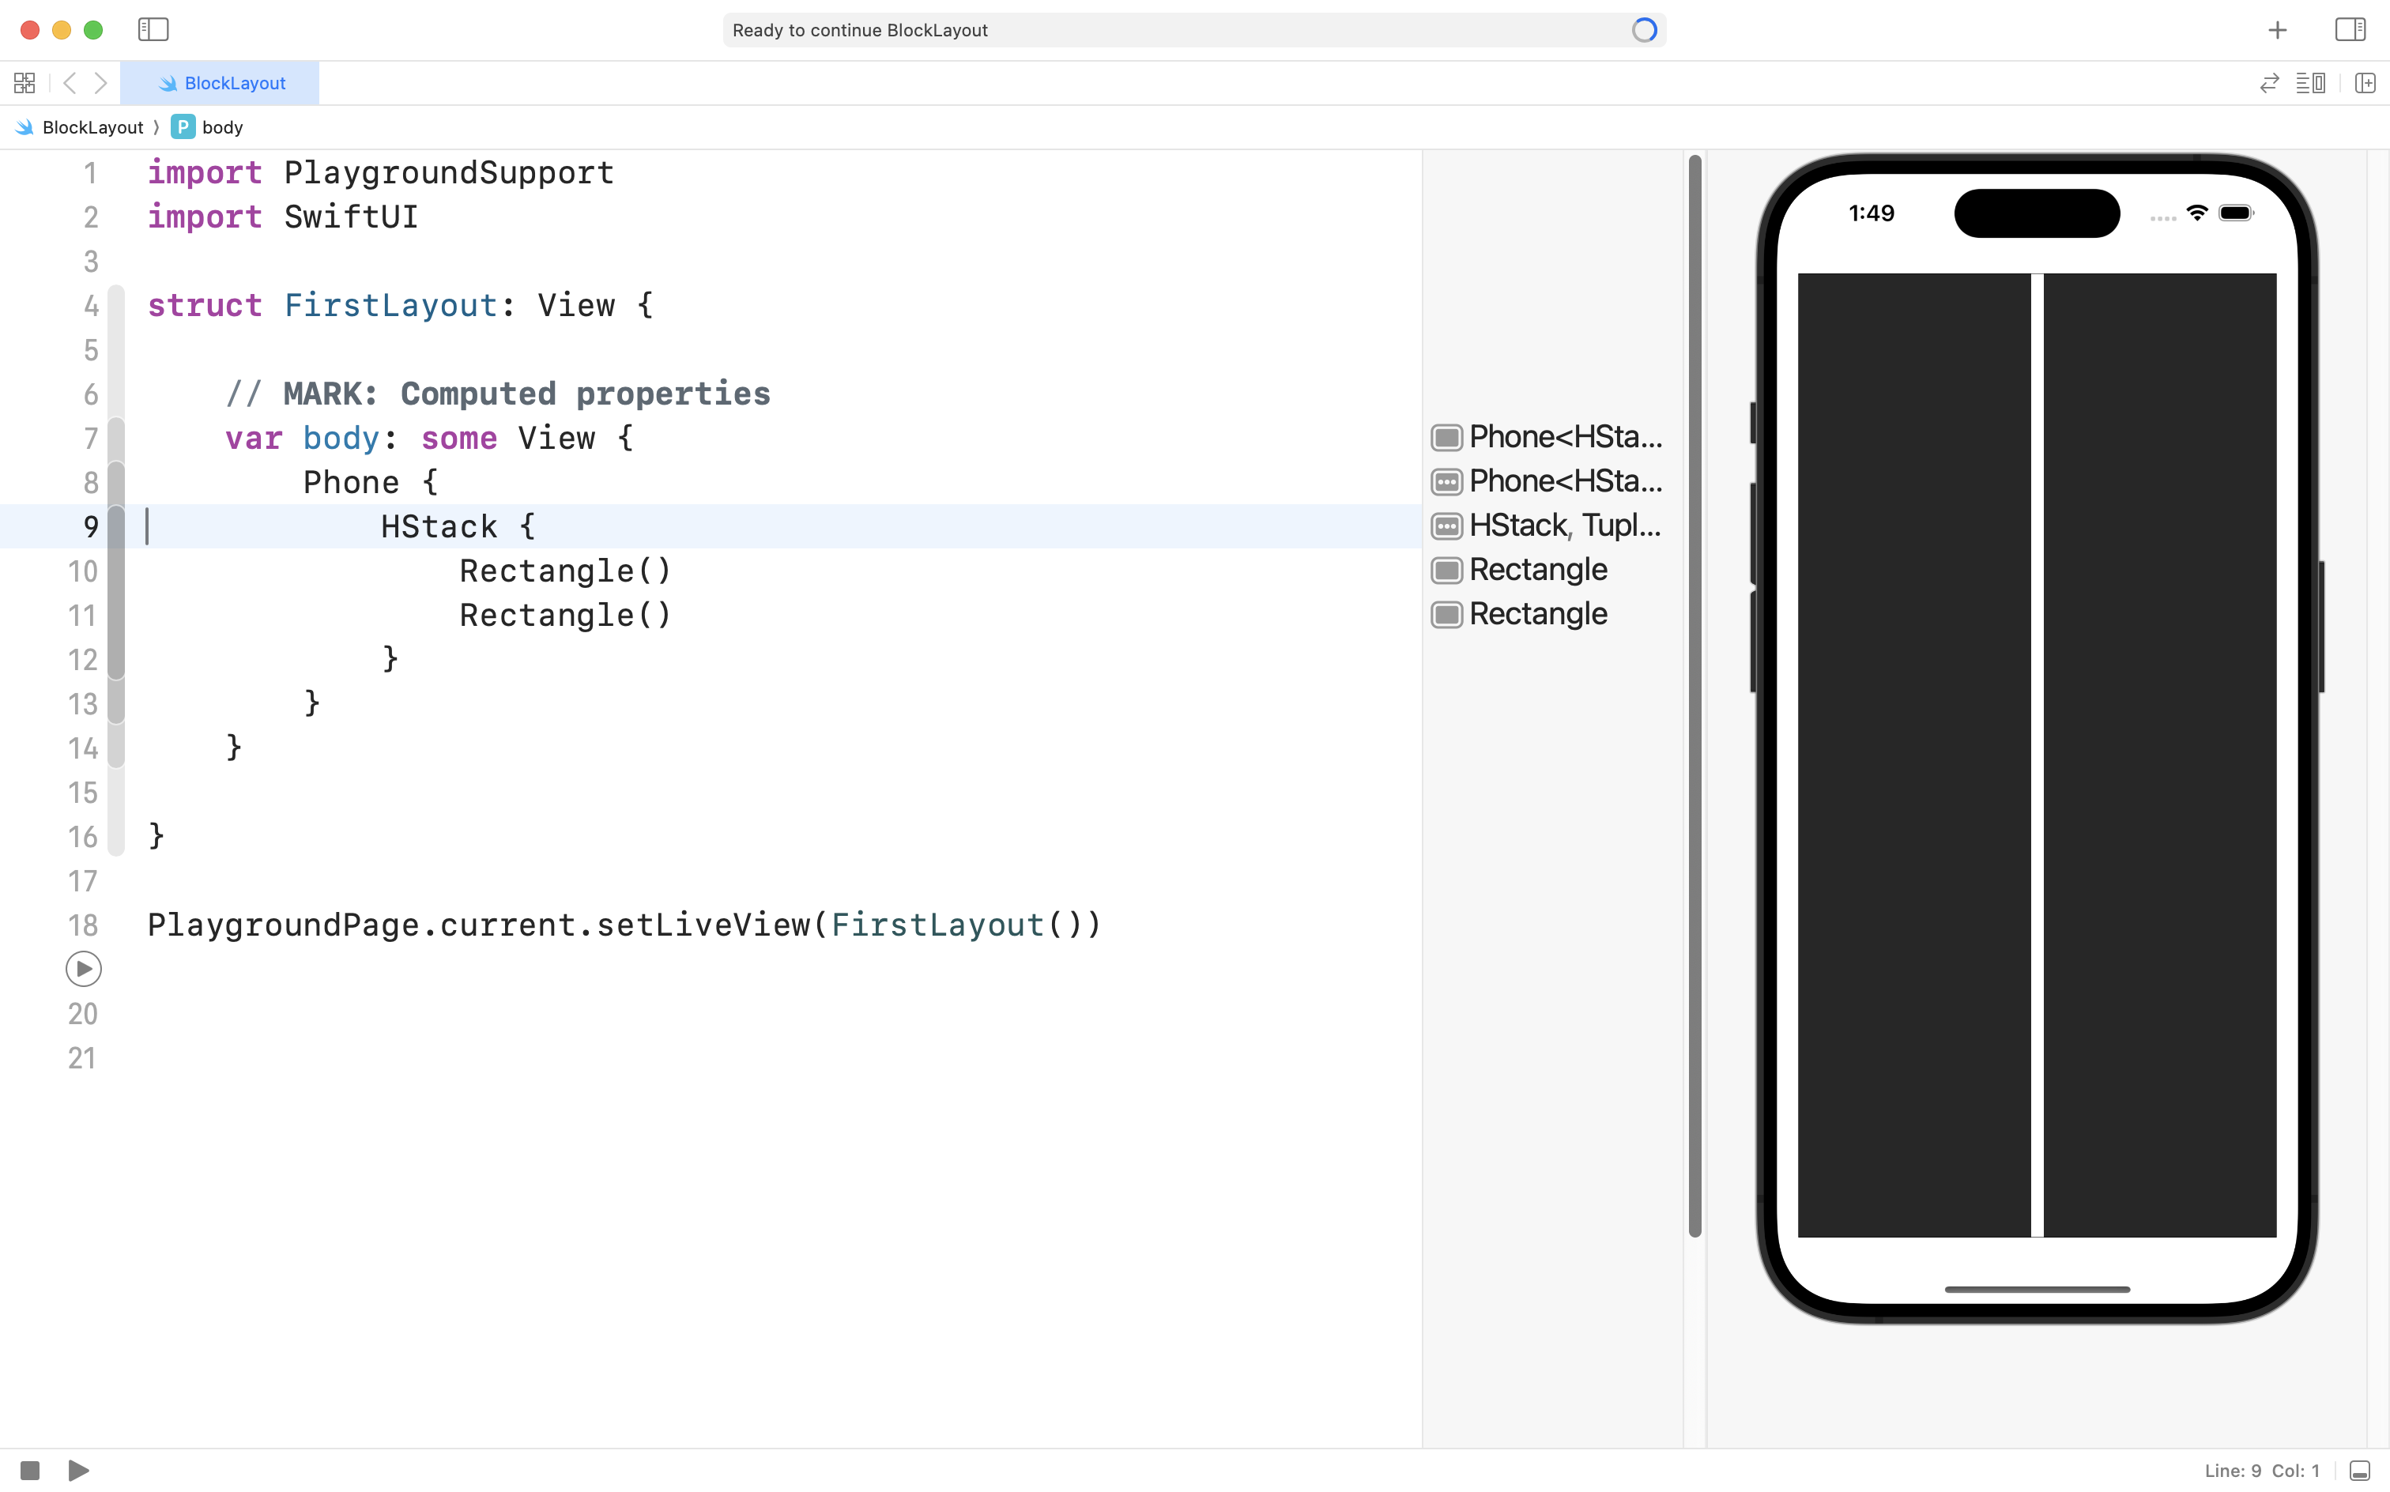Show quick look for HStack result
Image resolution: width=2390 pixels, height=1492 pixels.
(1446, 526)
